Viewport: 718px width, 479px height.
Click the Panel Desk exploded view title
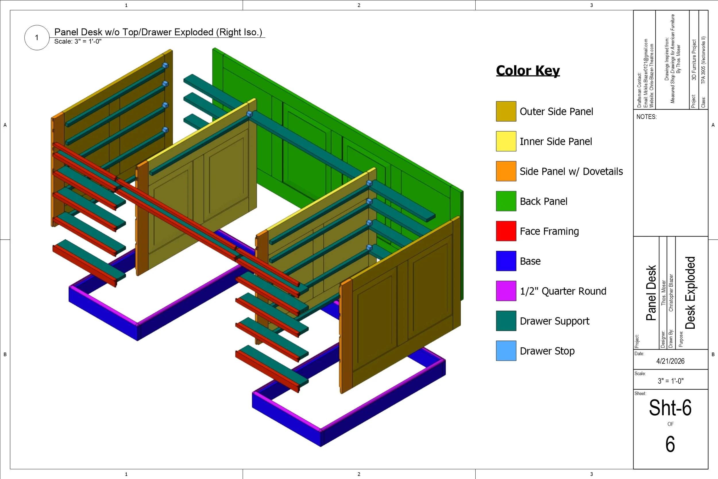pyautogui.click(x=158, y=32)
